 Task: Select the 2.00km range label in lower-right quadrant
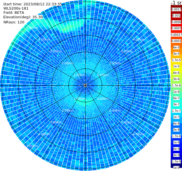click(x=115, y=110)
